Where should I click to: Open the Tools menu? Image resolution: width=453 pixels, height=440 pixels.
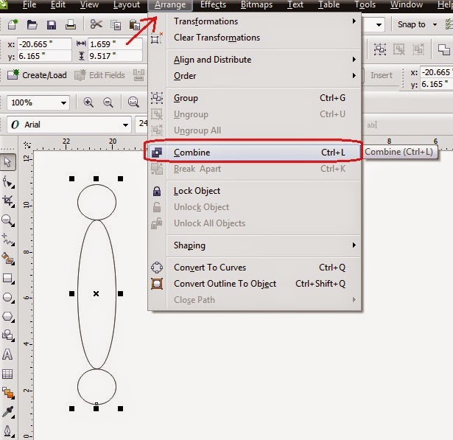365,4
